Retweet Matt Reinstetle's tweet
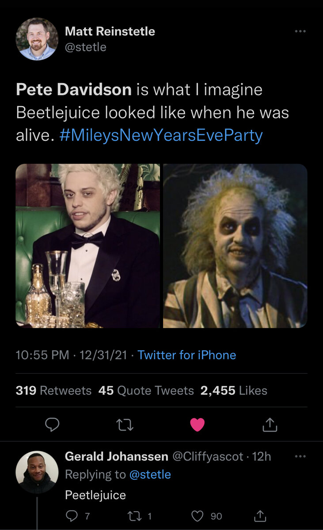Screen dimensions: 323x530 click(x=125, y=425)
